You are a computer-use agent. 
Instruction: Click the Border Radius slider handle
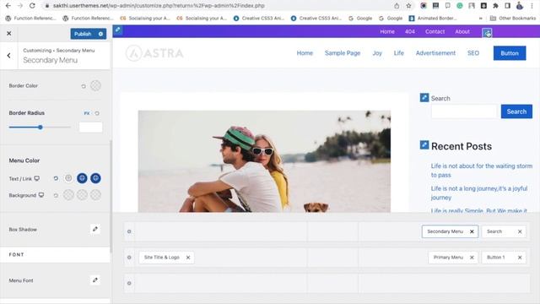pyautogui.click(x=40, y=128)
